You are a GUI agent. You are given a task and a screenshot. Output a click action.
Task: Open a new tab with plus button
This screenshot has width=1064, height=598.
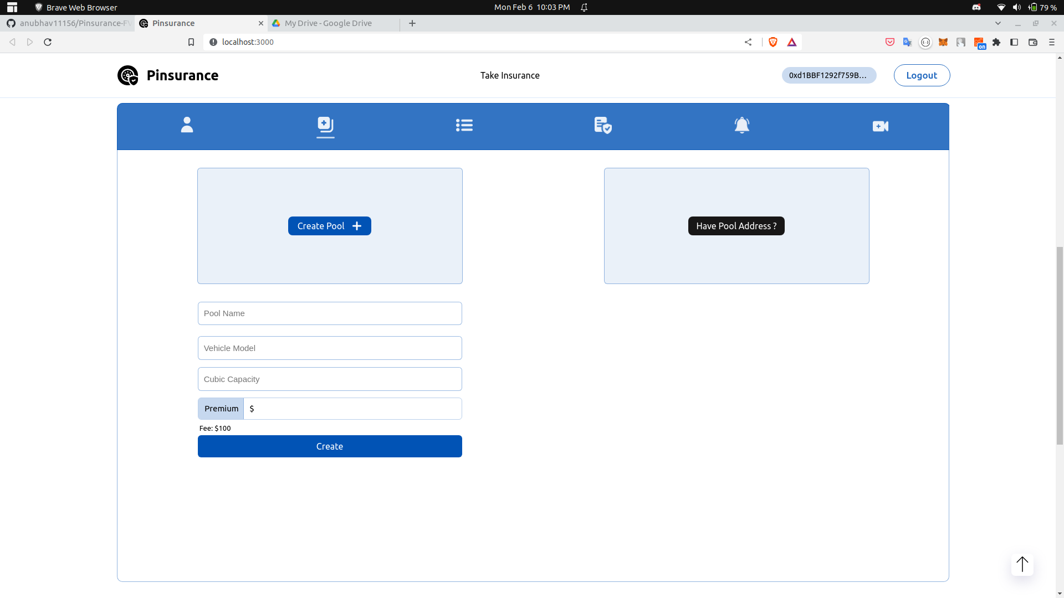coord(412,23)
